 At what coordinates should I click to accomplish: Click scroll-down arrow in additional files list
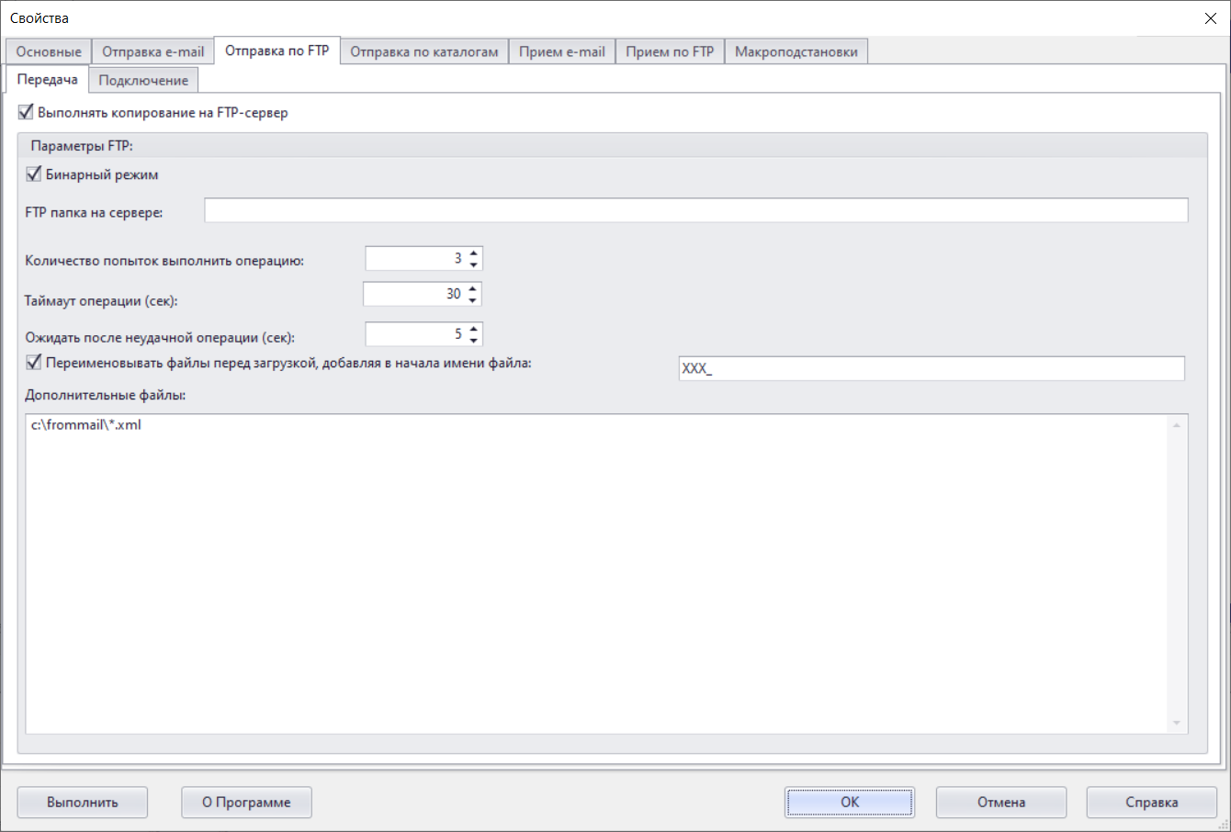coord(1176,724)
